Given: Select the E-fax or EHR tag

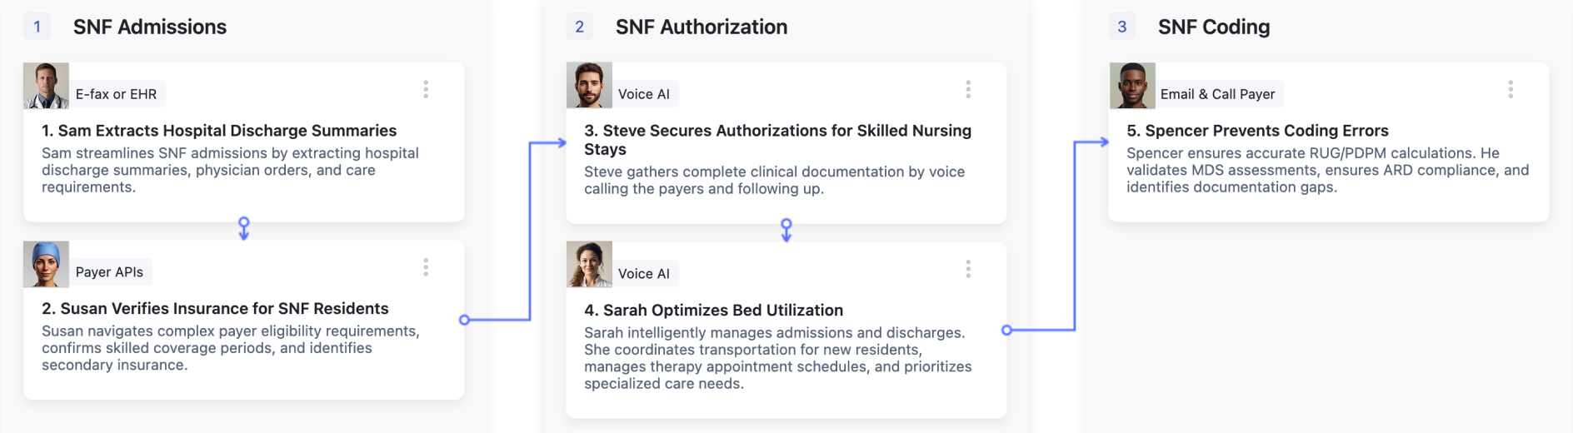Looking at the screenshot, I should [x=117, y=94].
